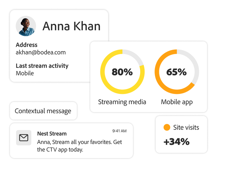Click the +34% site visits figure
Screen dimensions: 235x177
click(176, 142)
